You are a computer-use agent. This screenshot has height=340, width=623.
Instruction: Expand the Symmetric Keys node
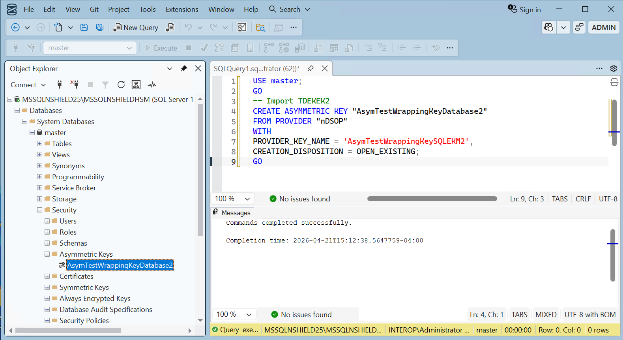[x=47, y=287]
